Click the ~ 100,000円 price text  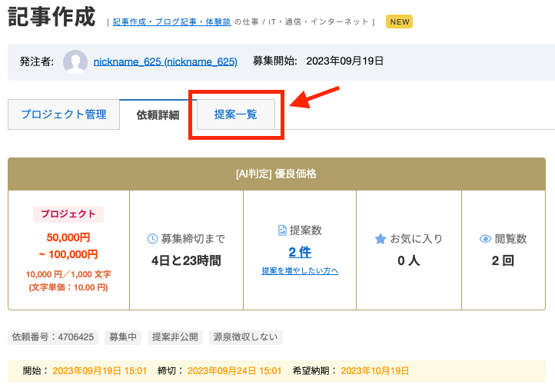point(68,254)
